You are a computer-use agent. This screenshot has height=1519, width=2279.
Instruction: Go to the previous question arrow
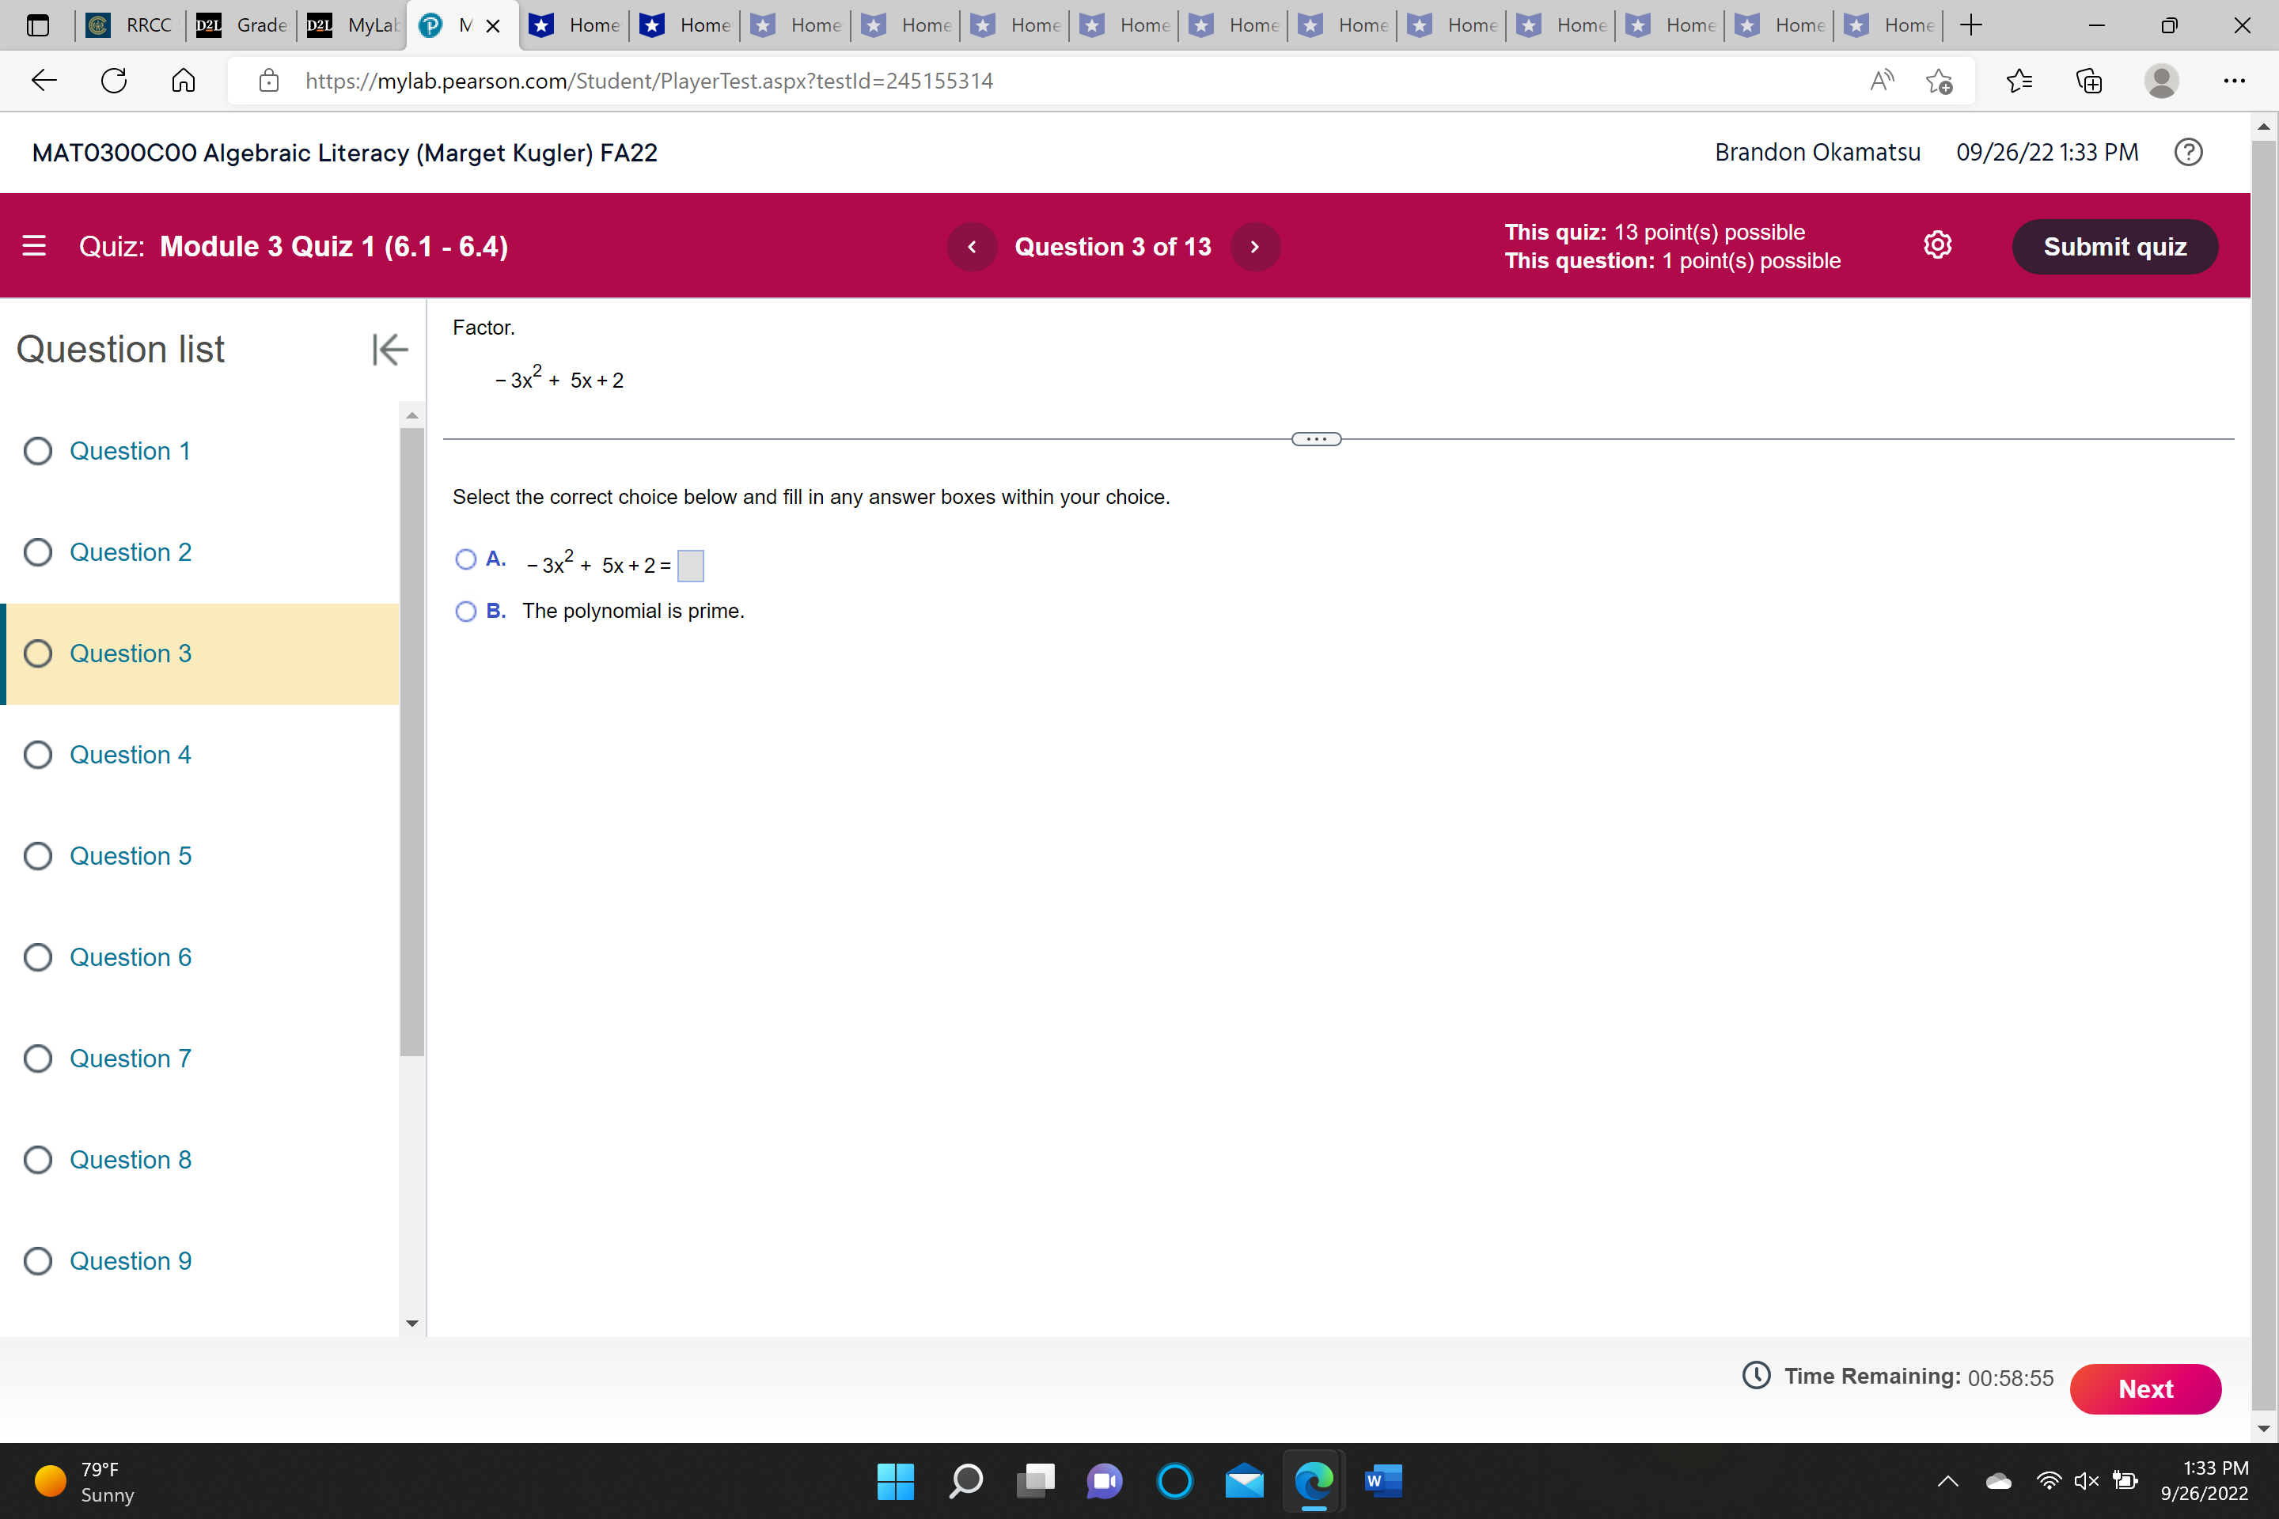(972, 247)
